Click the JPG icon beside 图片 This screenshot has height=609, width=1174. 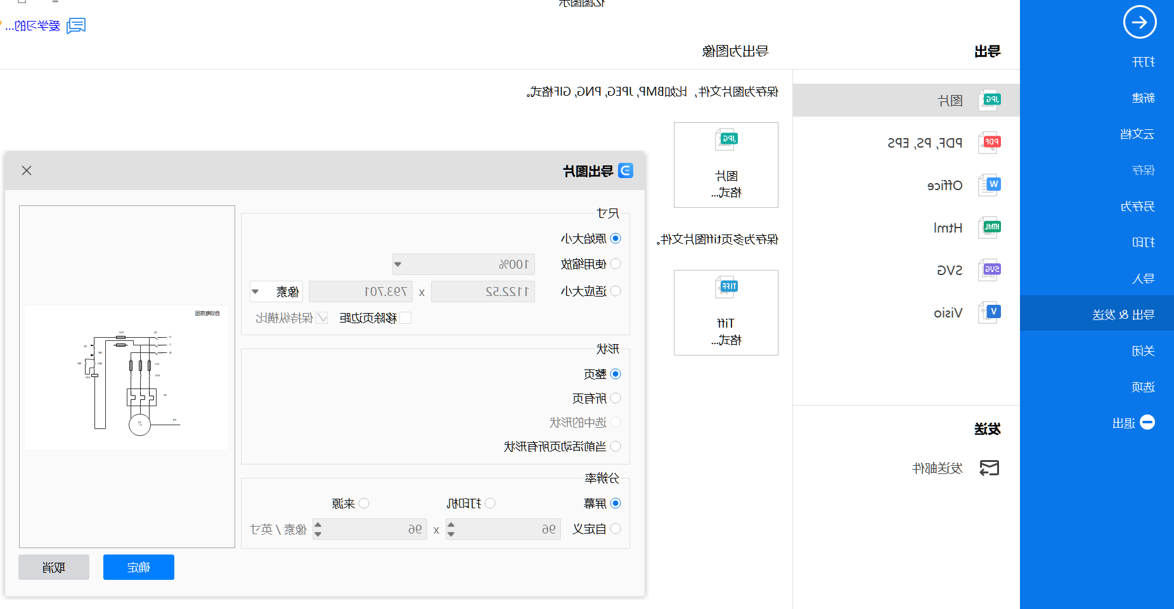point(990,100)
